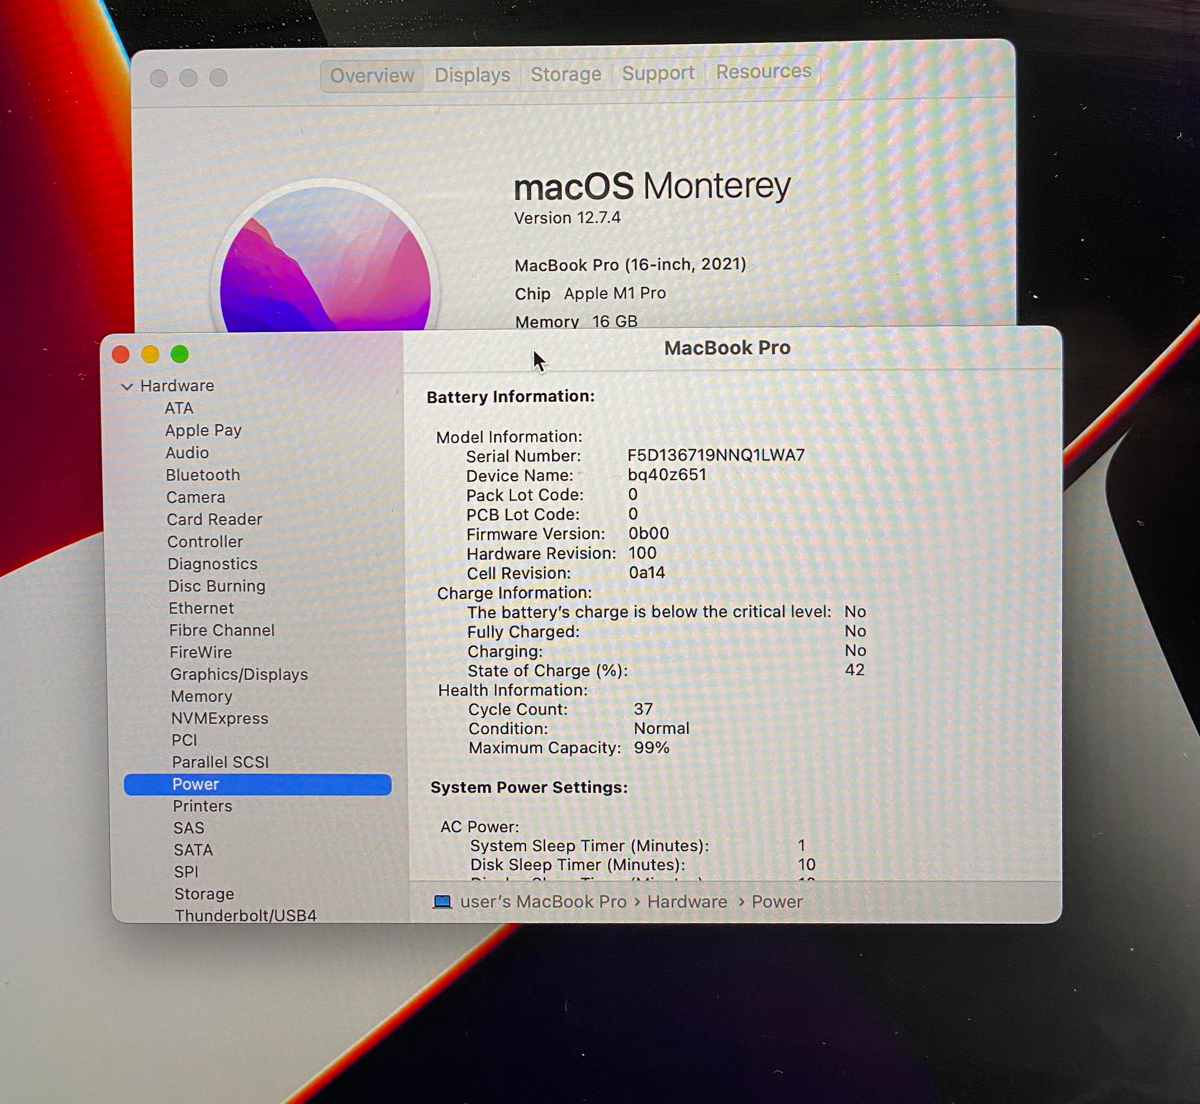This screenshot has height=1104, width=1200.
Task: Click the green full-screen button of System Information
Action: 180,354
